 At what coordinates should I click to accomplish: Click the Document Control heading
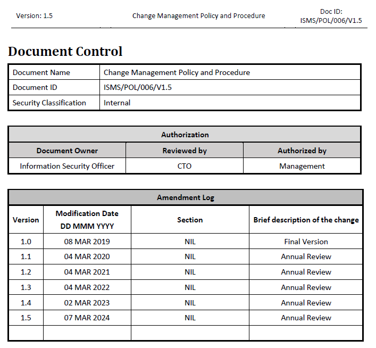65,52
